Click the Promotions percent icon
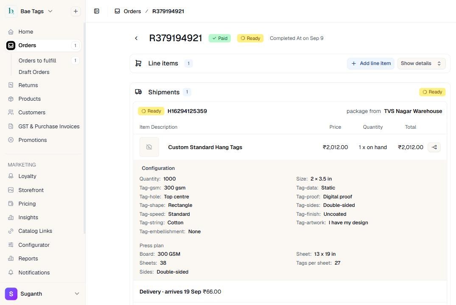The width and height of the screenshot is (456, 305). (11, 140)
